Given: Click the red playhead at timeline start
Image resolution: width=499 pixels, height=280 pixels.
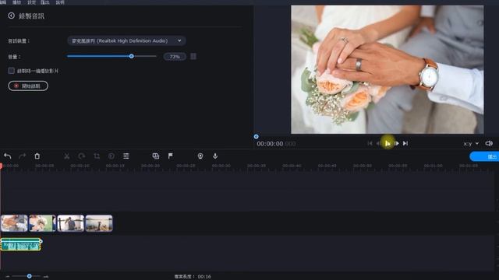Looking at the screenshot, I should [1, 166].
